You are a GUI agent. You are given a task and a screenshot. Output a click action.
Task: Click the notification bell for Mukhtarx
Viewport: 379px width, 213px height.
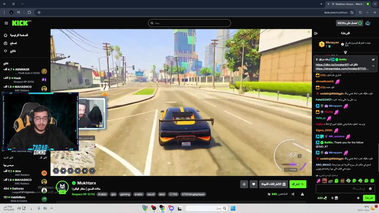tap(244, 184)
